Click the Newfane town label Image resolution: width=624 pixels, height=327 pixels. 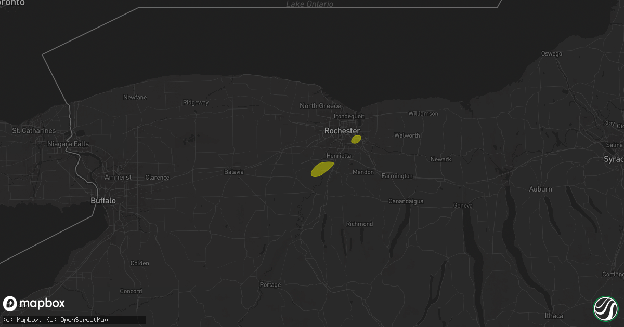click(135, 97)
